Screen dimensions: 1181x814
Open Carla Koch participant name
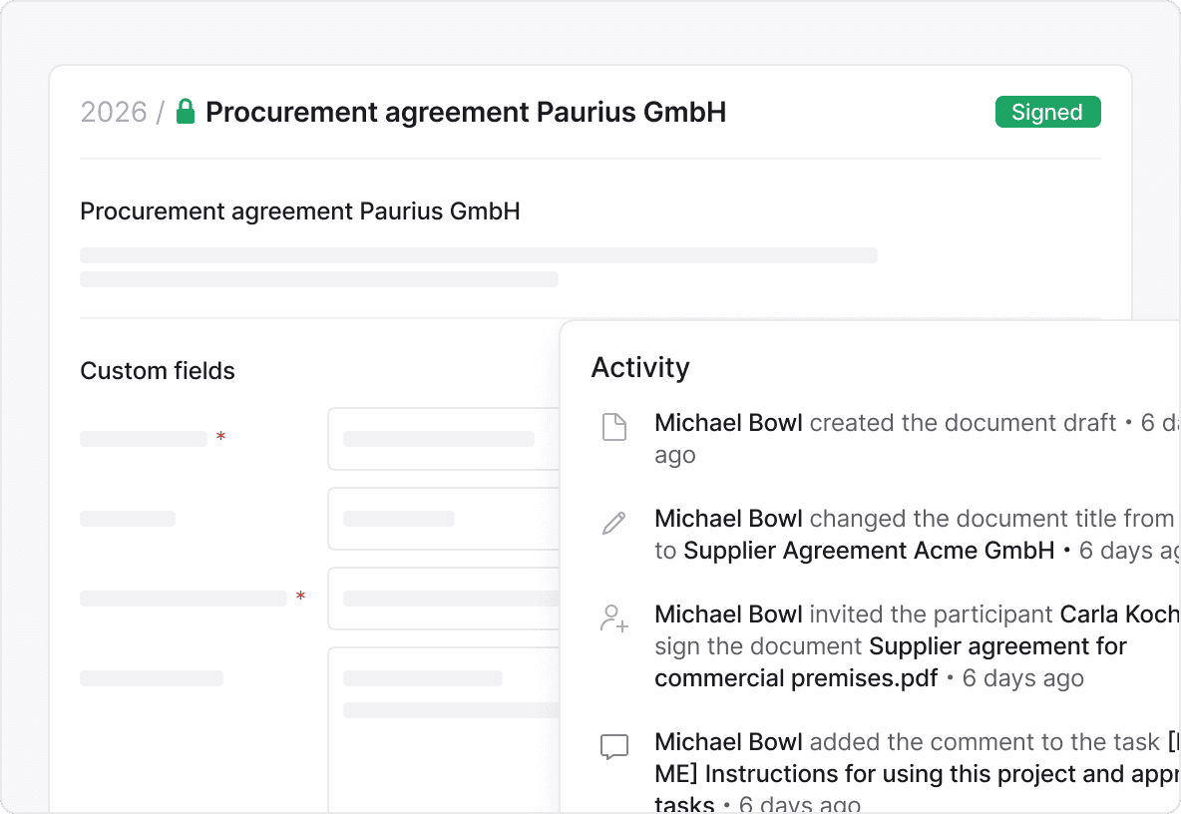coord(1119,614)
